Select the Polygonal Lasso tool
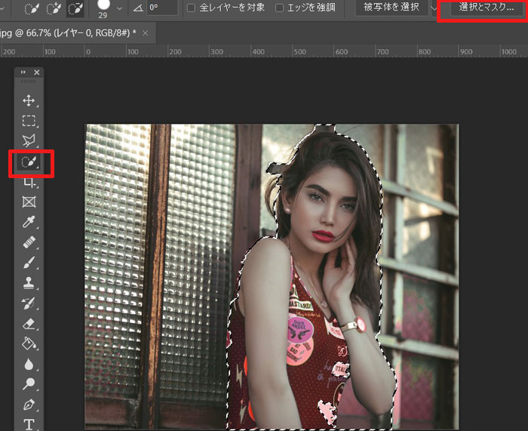528x431 pixels. [x=29, y=141]
